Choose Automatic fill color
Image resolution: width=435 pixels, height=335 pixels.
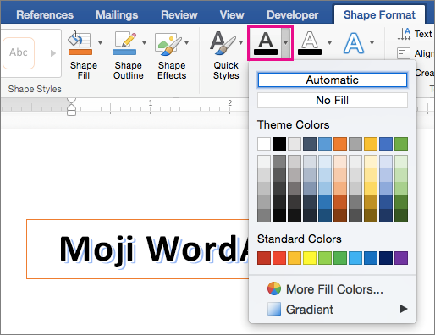(x=333, y=80)
